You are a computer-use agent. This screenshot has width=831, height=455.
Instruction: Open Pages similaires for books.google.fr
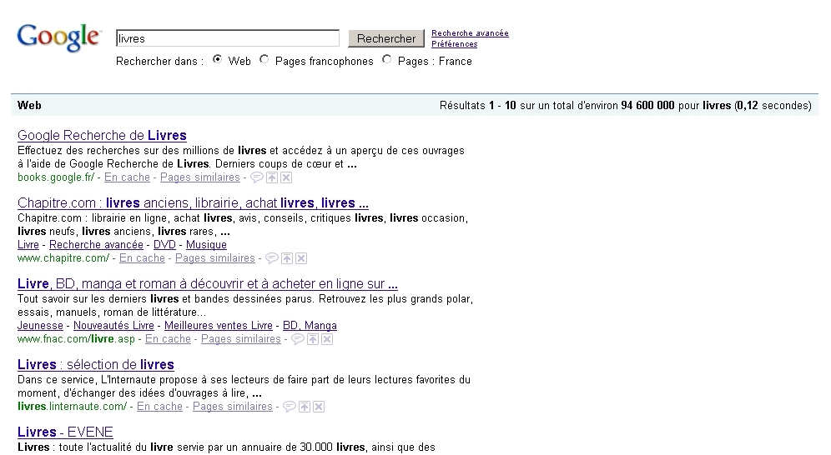click(x=199, y=177)
